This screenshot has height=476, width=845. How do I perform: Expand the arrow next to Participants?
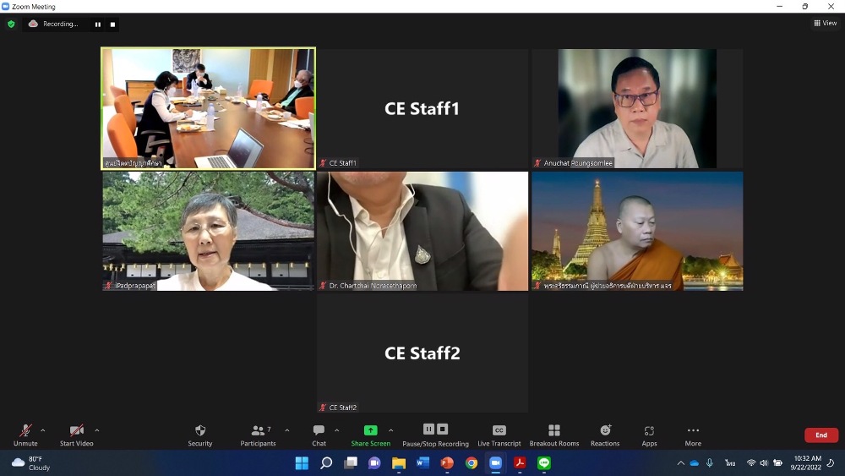(287, 430)
